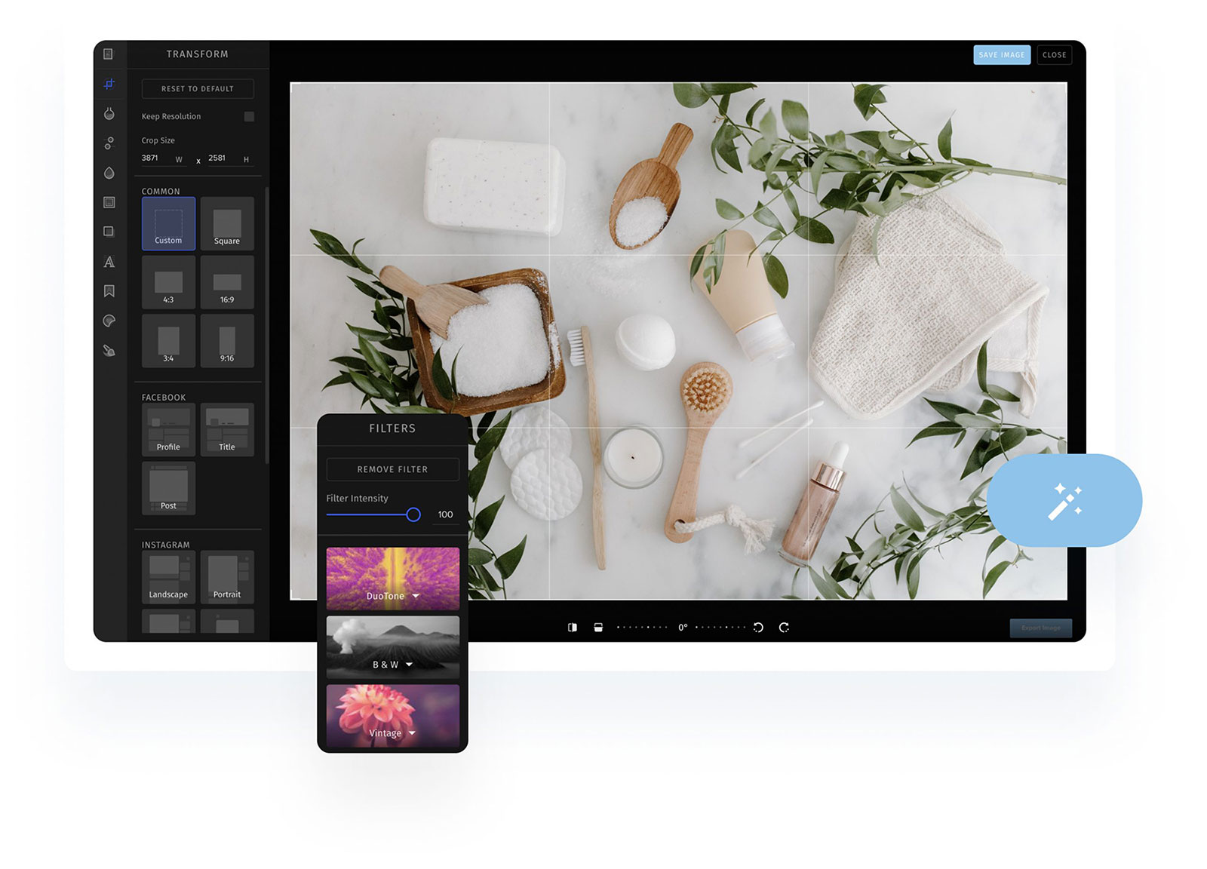
Task: Open the Filters panel header
Action: (392, 428)
